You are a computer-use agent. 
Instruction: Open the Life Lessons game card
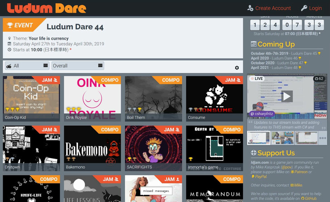[x=92, y=188]
